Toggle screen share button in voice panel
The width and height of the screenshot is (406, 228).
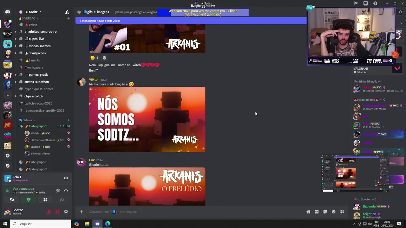pos(29,200)
